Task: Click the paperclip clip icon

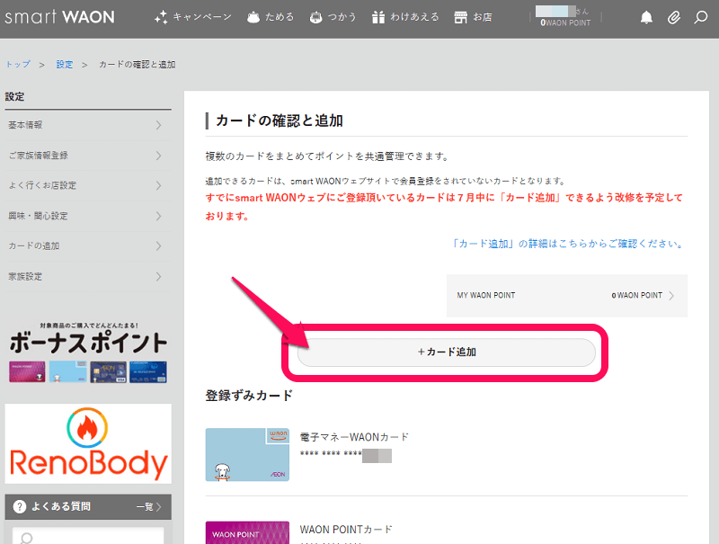Action: (673, 17)
